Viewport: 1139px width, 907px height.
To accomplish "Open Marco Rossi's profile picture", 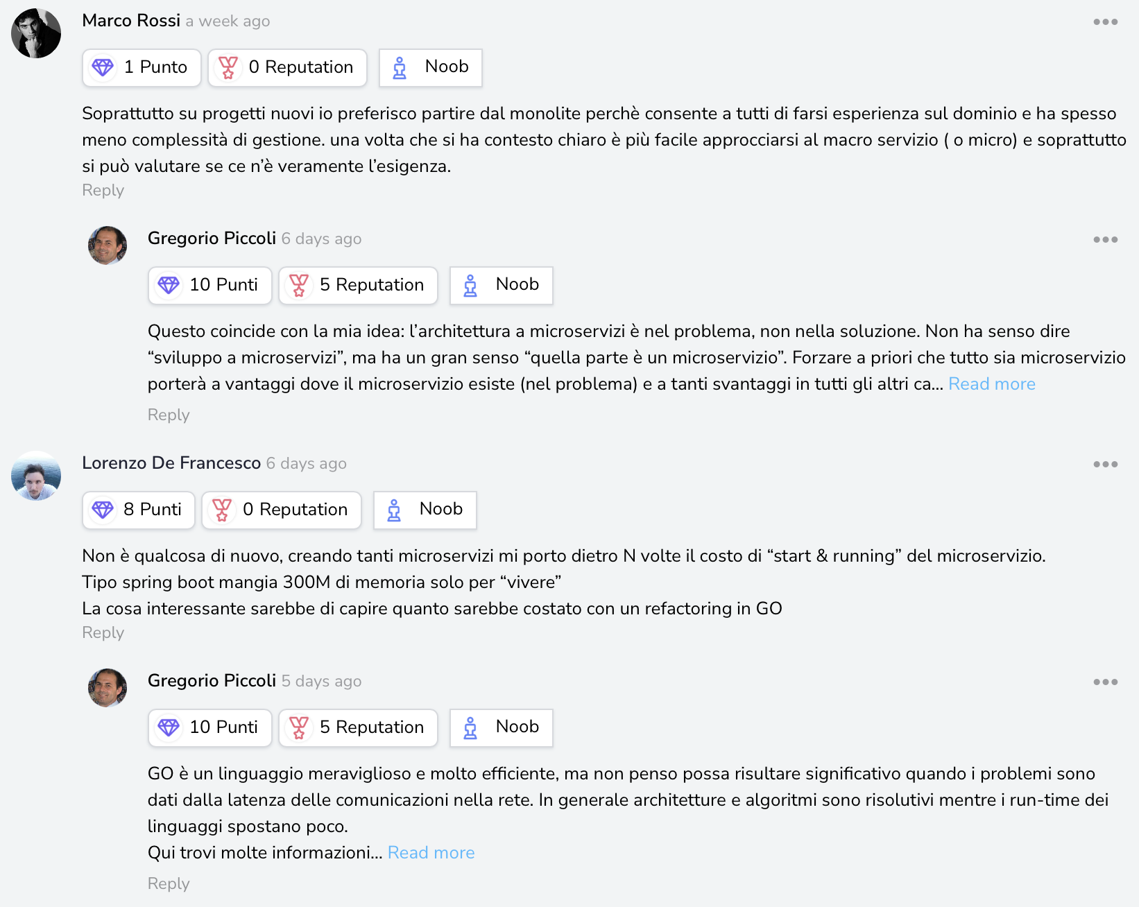I will [36, 33].
